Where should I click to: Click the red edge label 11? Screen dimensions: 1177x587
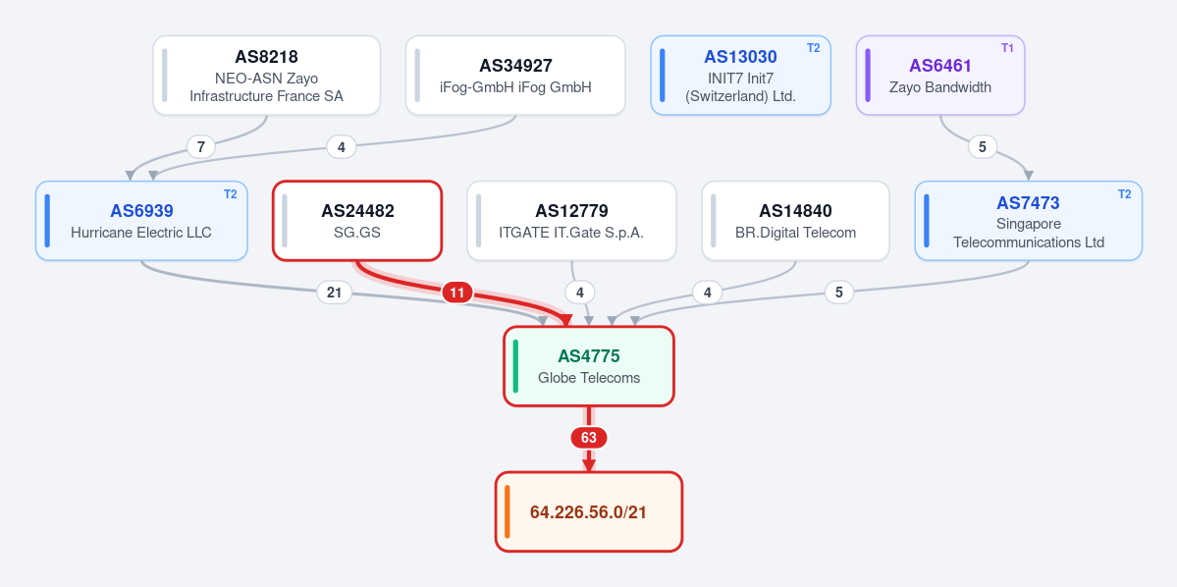(457, 293)
